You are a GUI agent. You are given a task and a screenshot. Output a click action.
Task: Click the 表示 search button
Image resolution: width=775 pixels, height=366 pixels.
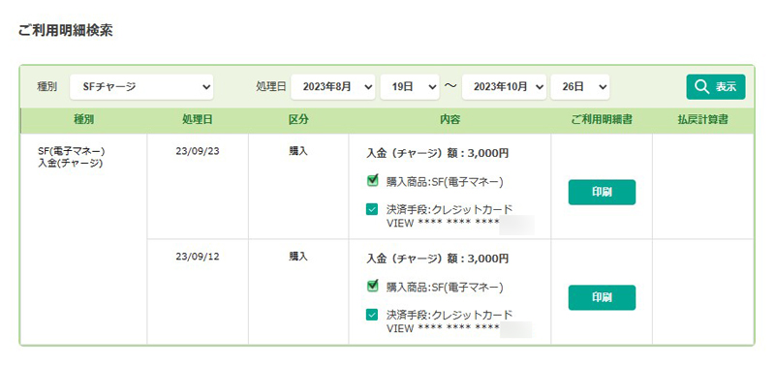pos(716,87)
